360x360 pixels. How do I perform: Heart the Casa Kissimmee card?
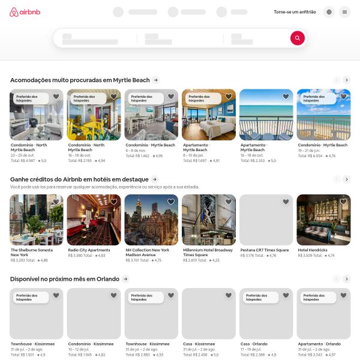pos(229,295)
